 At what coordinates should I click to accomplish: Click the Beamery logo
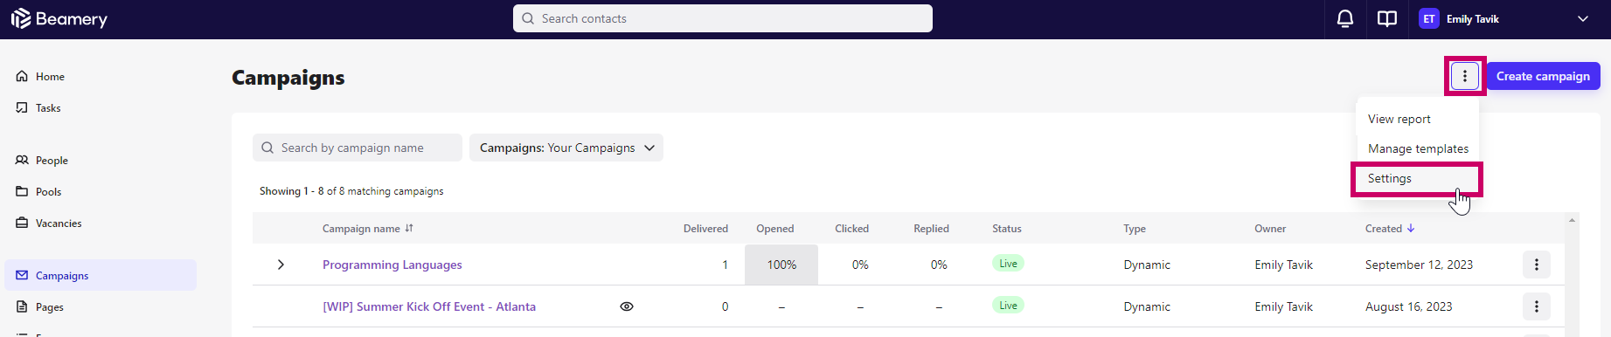coord(59,18)
